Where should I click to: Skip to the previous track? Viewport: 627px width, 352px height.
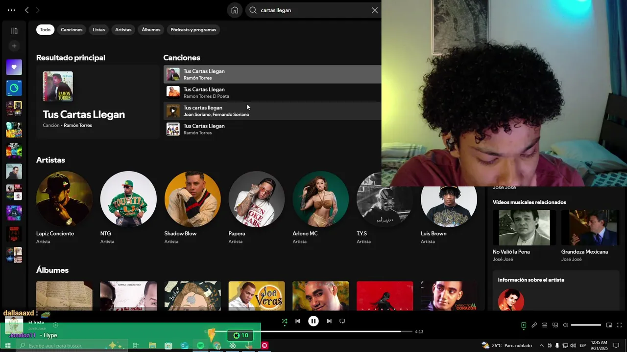(x=298, y=321)
